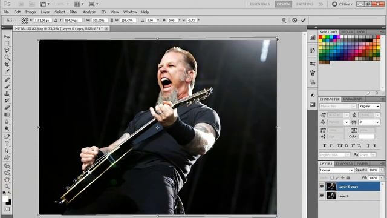Select the Polygonal Lasso tool
This screenshot has width=387, height=218.
coord(7,51)
